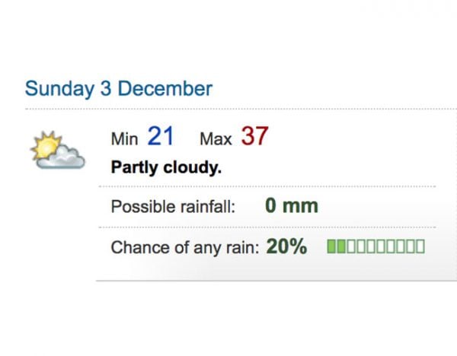This screenshot has width=457, height=356.
Task: Click the 0 mm rainfall amount
Action: click(x=292, y=206)
